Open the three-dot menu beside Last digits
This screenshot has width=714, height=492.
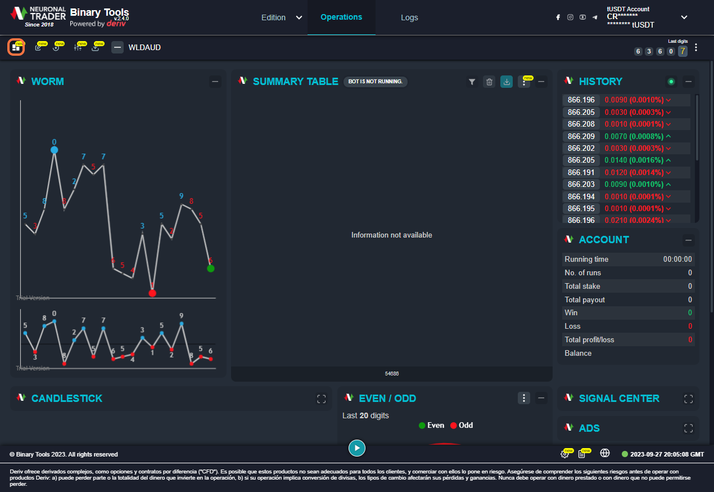(x=696, y=47)
